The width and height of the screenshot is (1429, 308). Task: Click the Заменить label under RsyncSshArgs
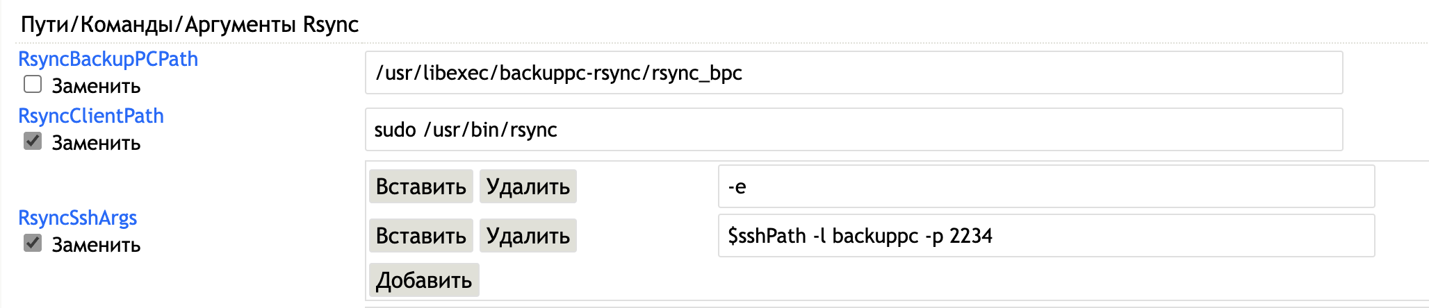(96, 245)
